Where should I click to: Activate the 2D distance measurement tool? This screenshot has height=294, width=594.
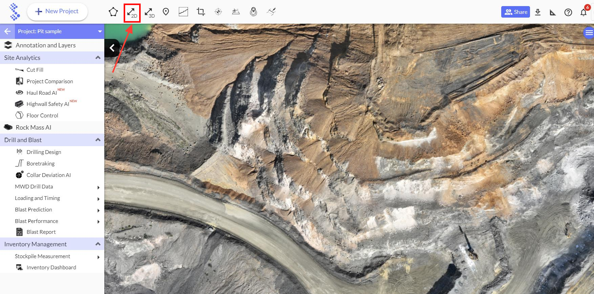point(132,13)
